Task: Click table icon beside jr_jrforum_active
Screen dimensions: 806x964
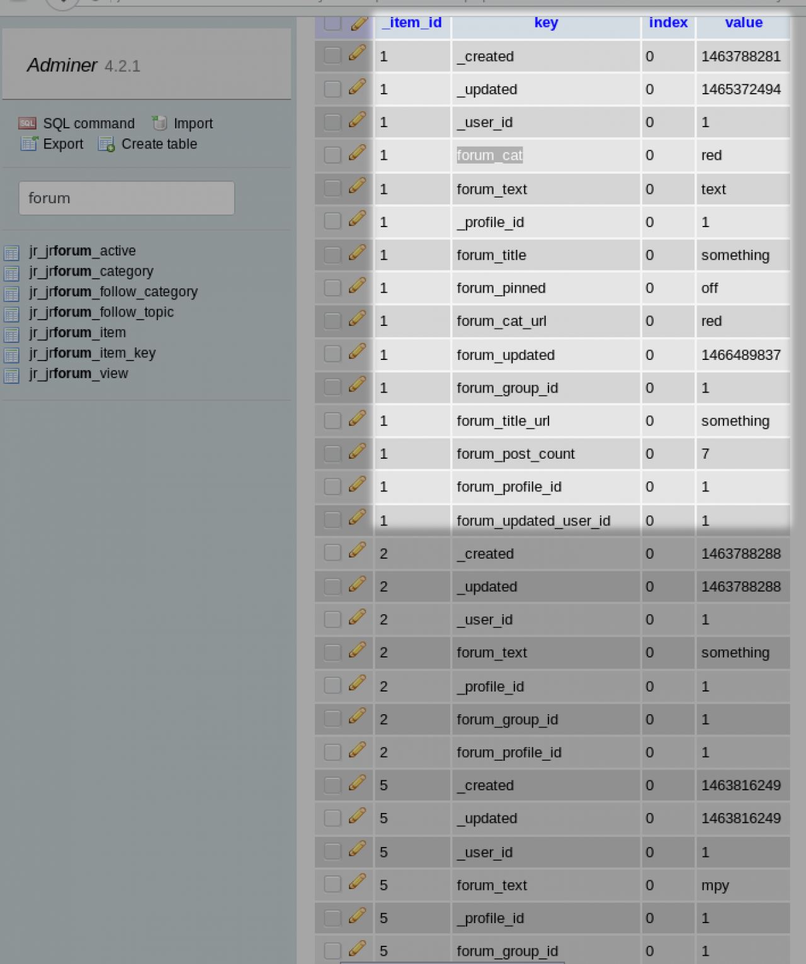Action: point(11,252)
